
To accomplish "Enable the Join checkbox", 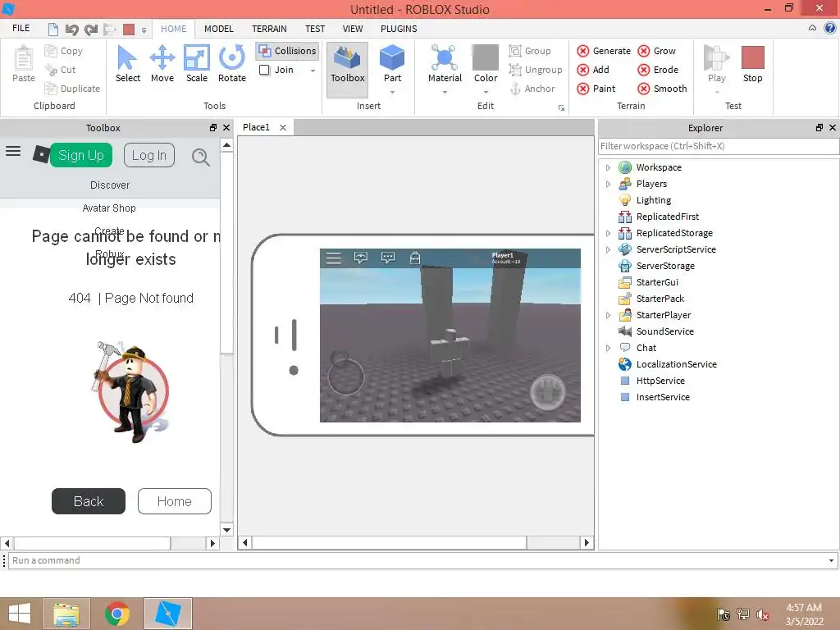I will [x=265, y=70].
